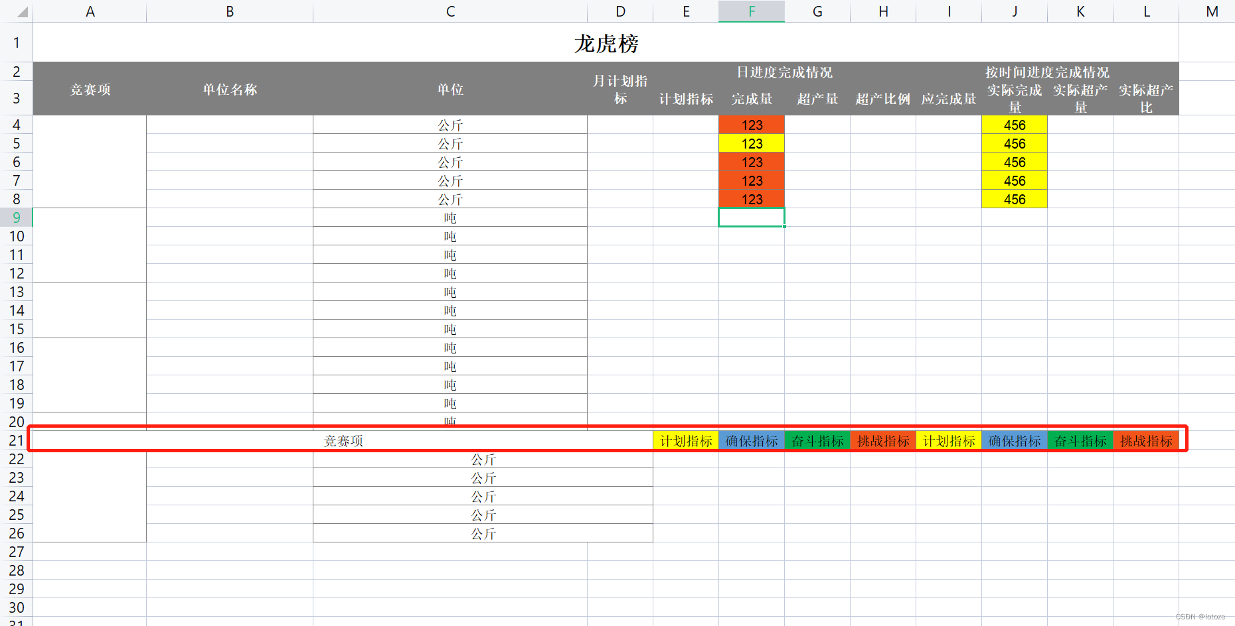Click the orange 123 cell in row 4
Screen dimensions: 1235x626
(751, 125)
